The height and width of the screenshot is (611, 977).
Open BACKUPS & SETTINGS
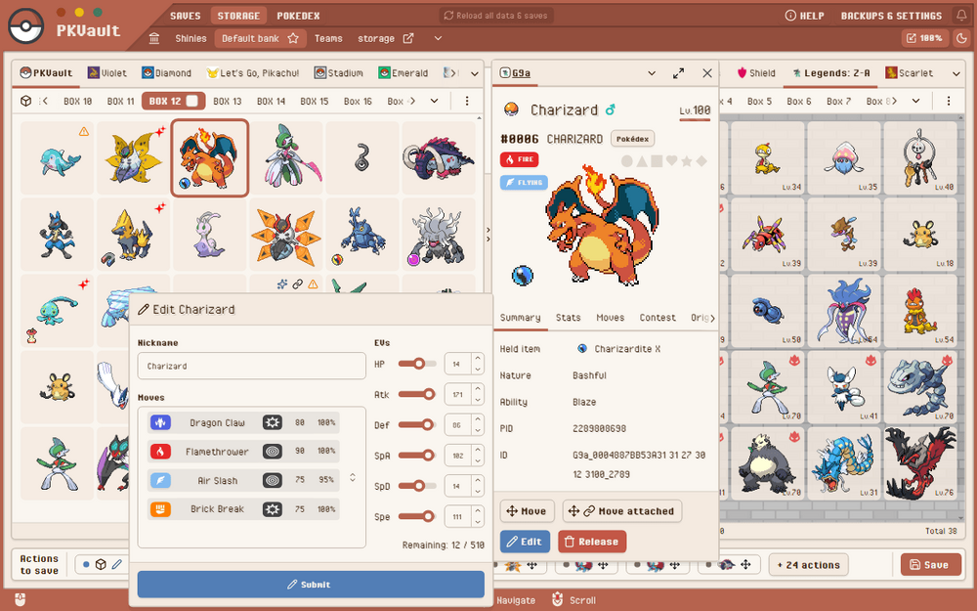coord(891,16)
